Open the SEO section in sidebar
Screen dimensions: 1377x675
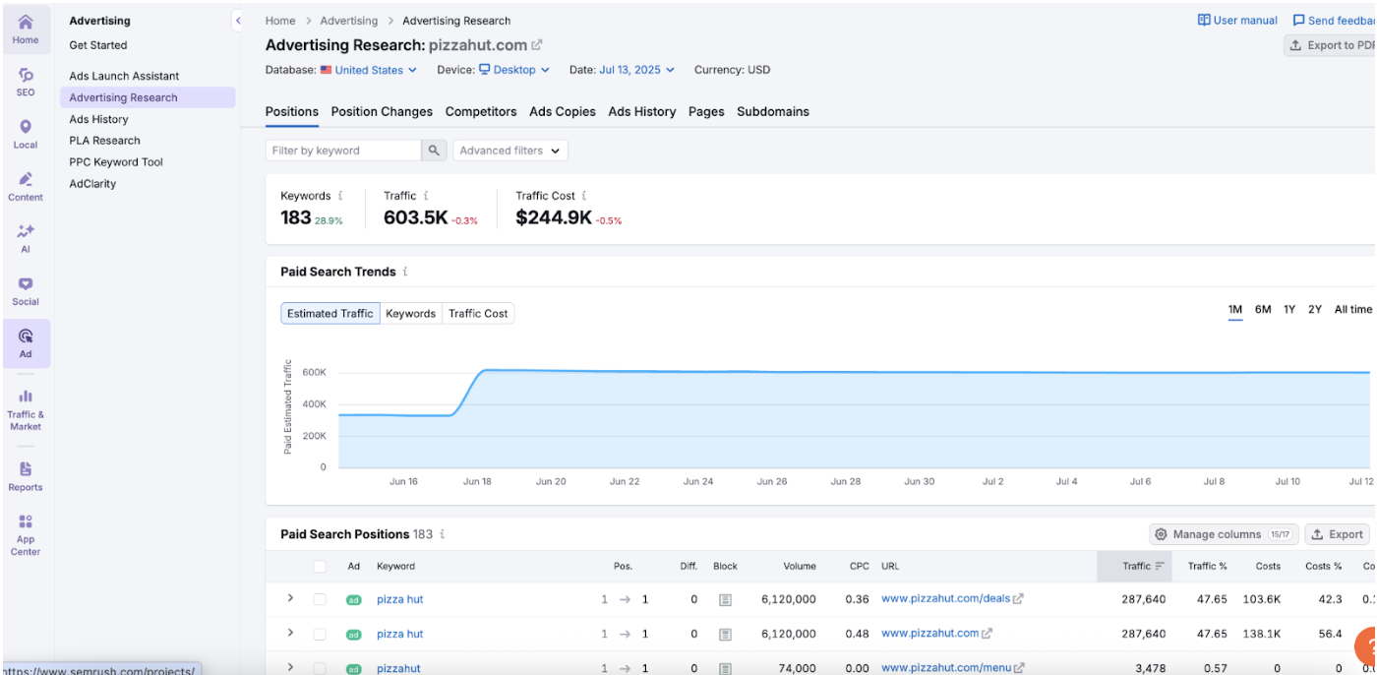26,82
